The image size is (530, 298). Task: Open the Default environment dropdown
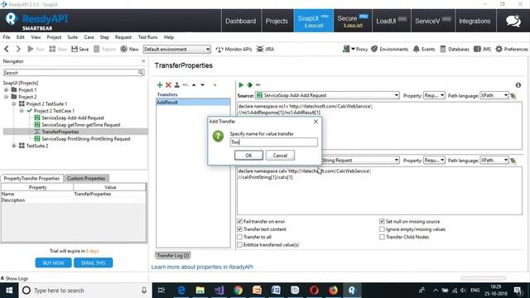point(176,50)
